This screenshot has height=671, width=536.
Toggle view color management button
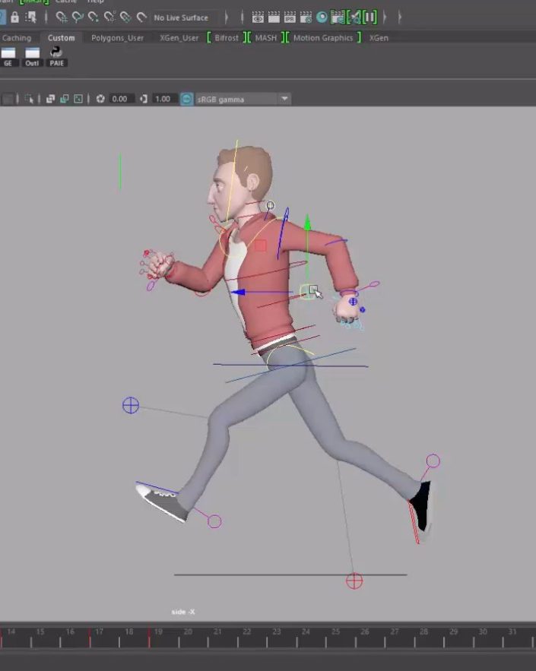pyautogui.click(x=187, y=100)
